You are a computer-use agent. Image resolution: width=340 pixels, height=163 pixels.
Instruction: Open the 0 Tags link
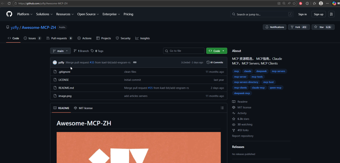click(x=97, y=51)
